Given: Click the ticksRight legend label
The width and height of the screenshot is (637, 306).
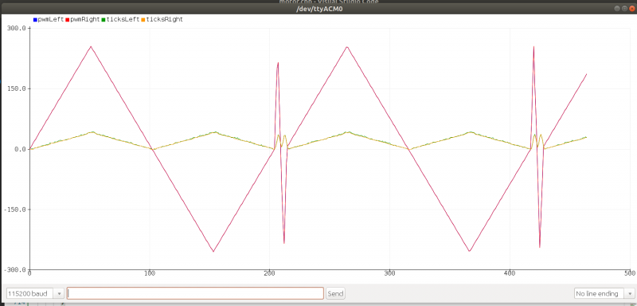Looking at the screenshot, I should point(164,19).
